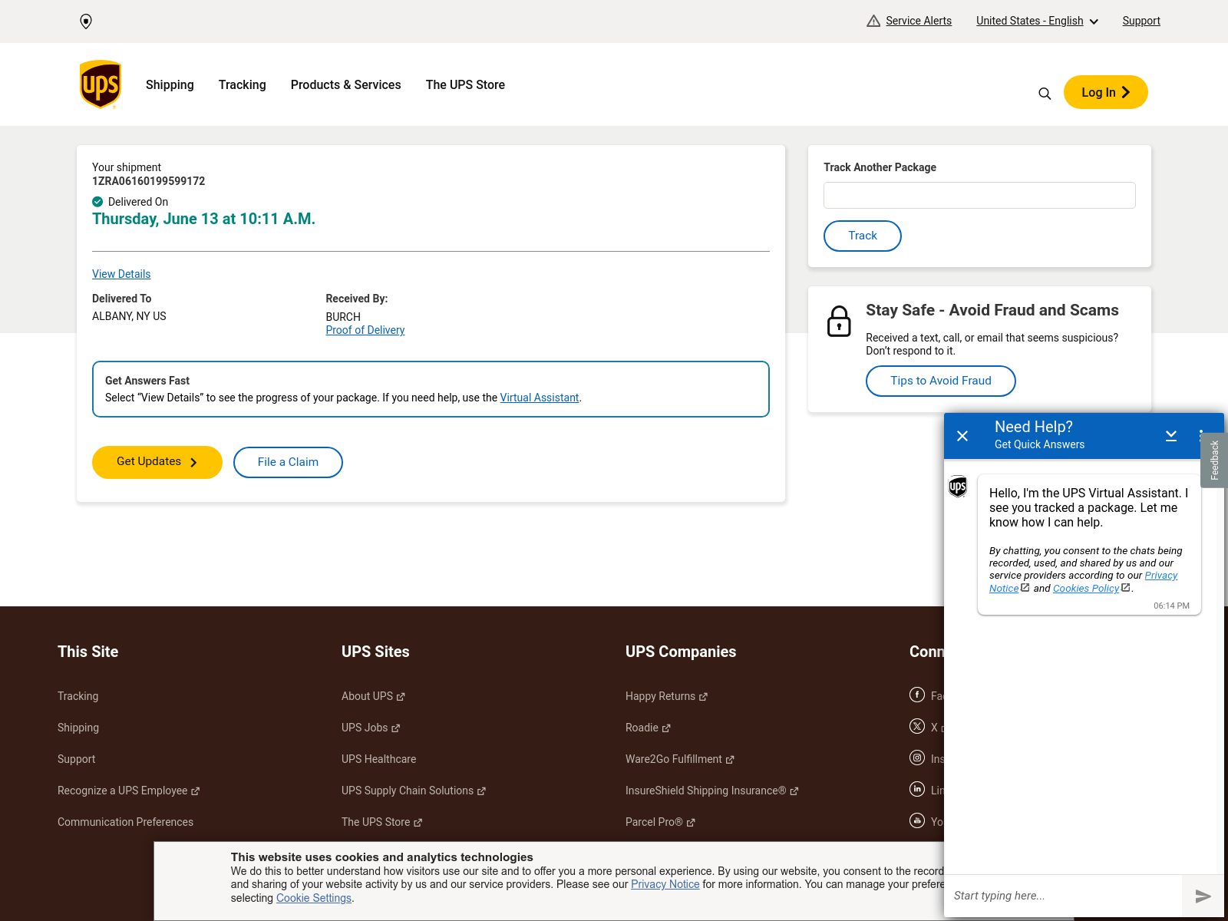The image size is (1228, 921).
Task: Open the footer Support link
Action: coord(77,759)
